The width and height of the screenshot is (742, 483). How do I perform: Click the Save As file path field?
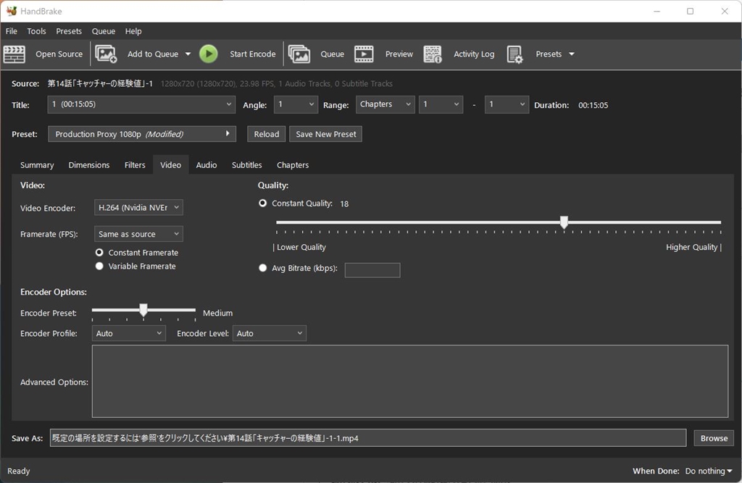coord(367,438)
